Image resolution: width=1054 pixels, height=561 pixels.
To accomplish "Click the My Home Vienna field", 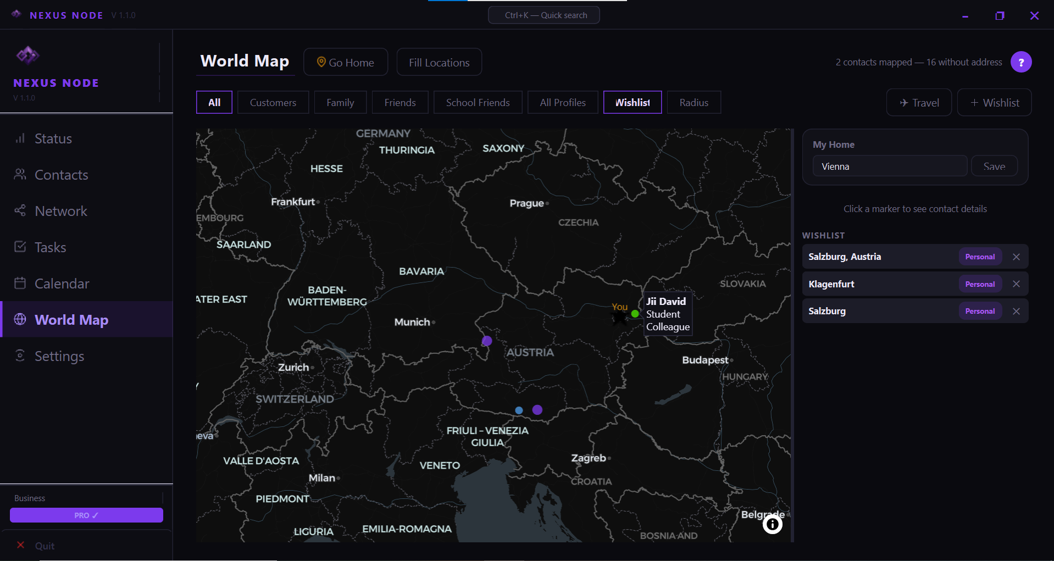I will [890, 166].
